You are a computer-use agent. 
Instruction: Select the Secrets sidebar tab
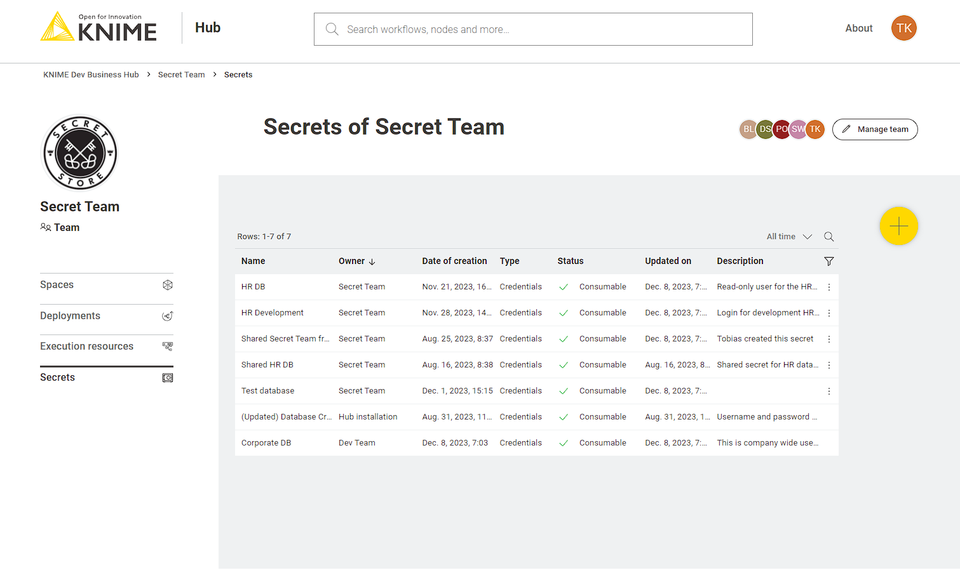107,378
